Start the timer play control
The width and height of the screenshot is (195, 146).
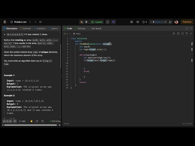coord(154,22)
